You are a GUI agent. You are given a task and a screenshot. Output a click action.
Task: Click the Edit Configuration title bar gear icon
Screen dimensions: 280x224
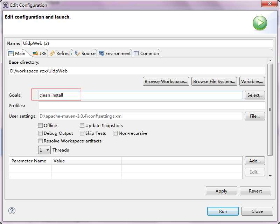pyautogui.click(x=6, y=5)
